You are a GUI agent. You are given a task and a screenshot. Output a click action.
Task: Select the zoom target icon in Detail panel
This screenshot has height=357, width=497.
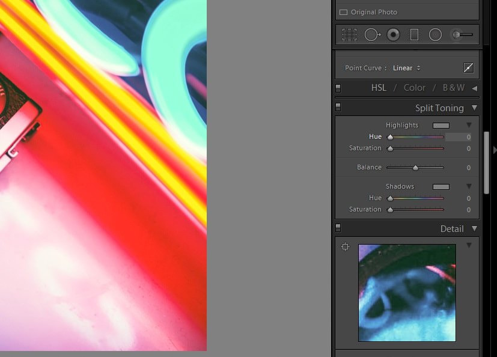(x=345, y=246)
